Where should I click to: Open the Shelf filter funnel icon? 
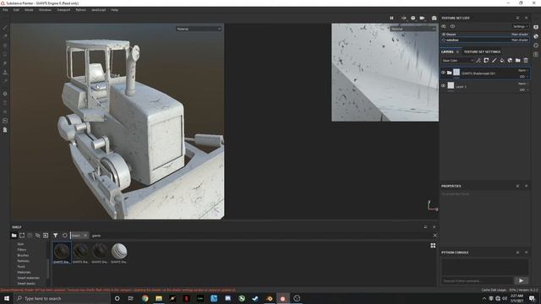(55, 236)
